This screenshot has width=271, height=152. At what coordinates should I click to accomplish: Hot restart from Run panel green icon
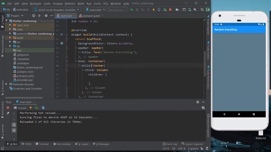click(x=36, y=108)
